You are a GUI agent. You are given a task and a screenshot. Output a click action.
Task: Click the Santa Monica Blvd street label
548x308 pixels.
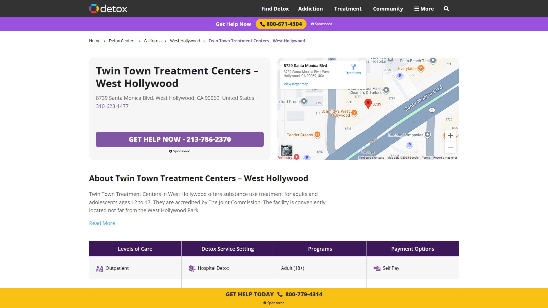pos(423,98)
